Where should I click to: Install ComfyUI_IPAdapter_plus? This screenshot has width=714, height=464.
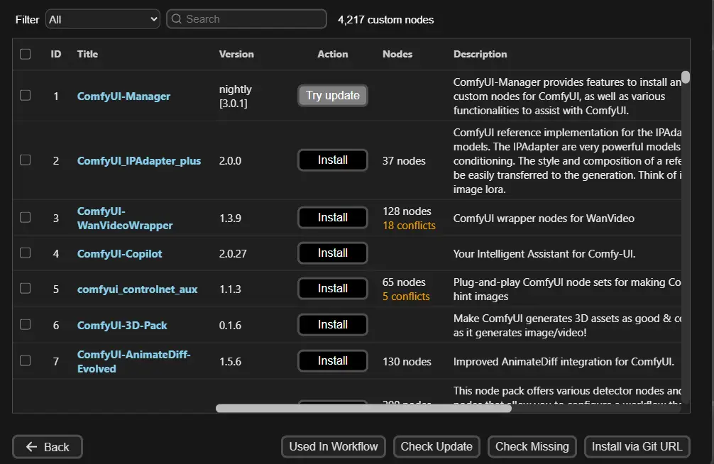click(x=332, y=160)
